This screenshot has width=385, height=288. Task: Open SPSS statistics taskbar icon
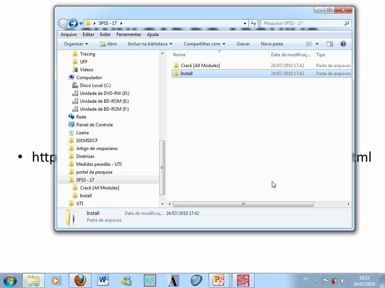coord(243,281)
